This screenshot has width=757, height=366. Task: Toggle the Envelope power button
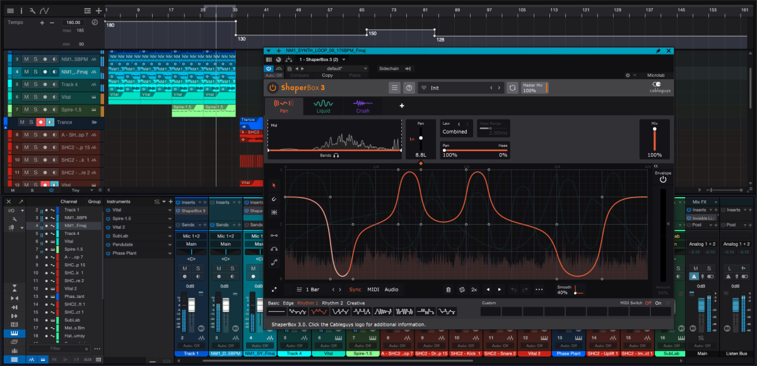[663, 180]
